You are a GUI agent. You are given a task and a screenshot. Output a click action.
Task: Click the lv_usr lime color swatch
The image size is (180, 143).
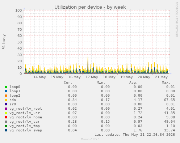6,113
